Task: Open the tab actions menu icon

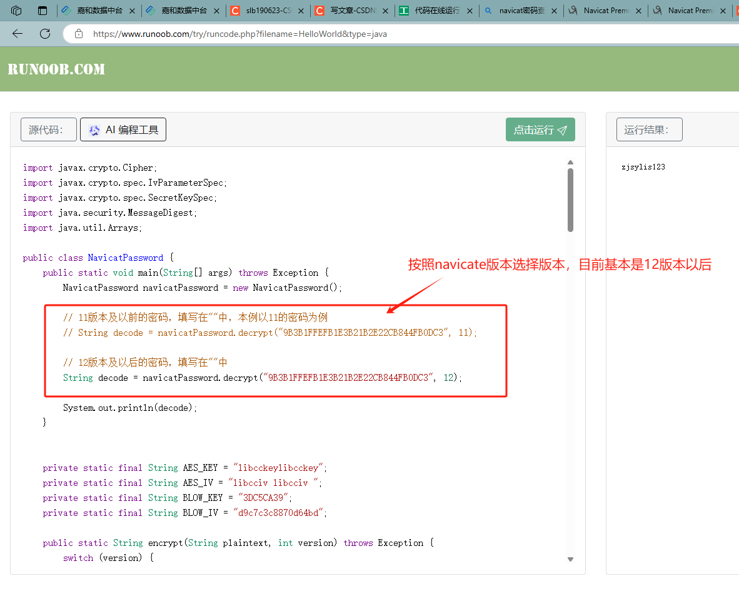Action: [x=43, y=11]
